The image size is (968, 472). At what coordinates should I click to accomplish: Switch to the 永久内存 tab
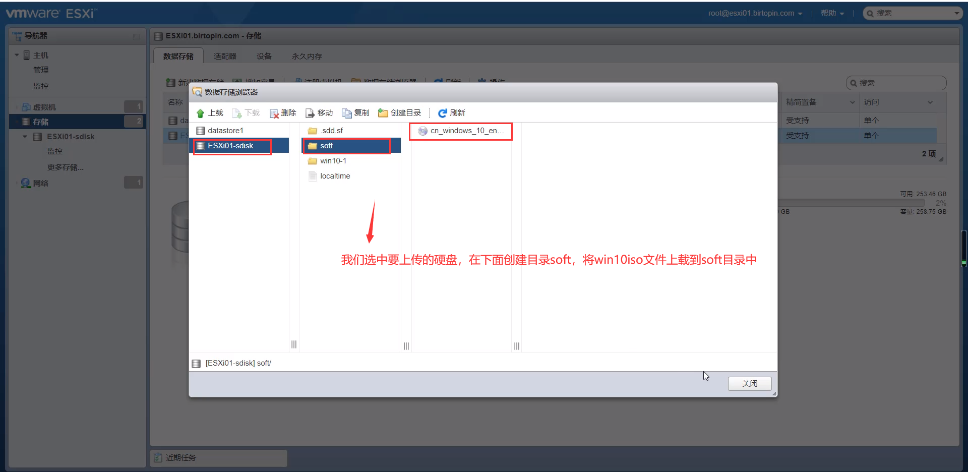click(x=307, y=56)
